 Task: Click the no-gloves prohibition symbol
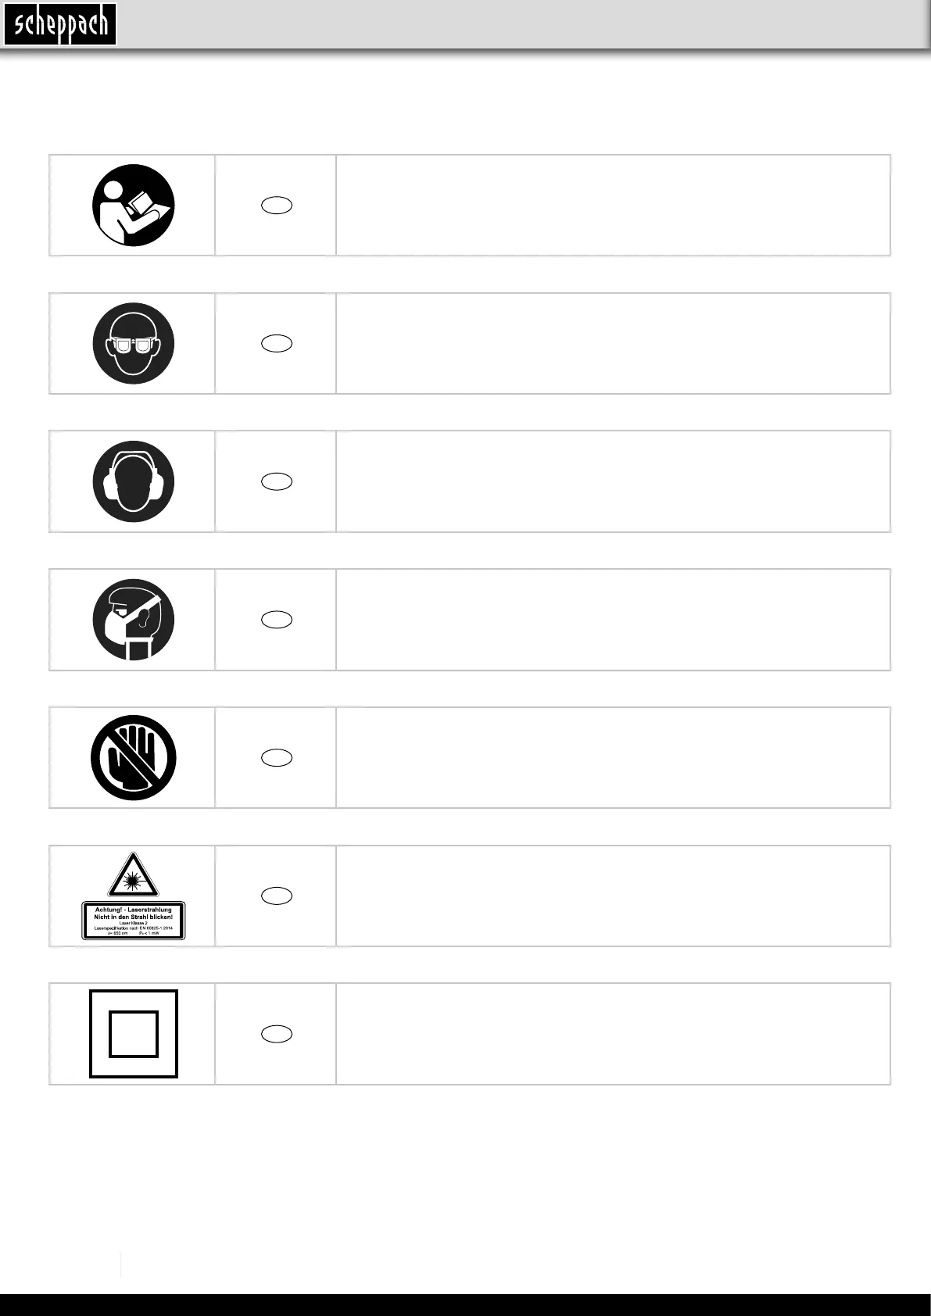pos(133,758)
